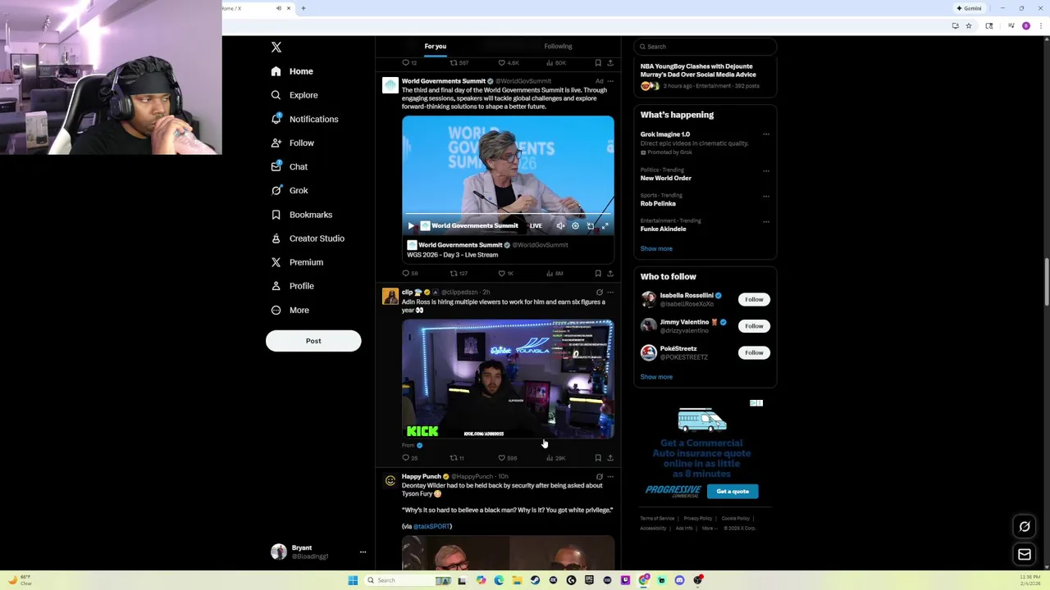Repost the clippedszn Adin Ross post

click(x=457, y=458)
